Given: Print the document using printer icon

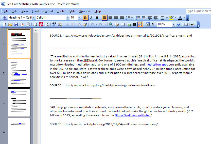Looking at the screenshot, I should point(35,24).
